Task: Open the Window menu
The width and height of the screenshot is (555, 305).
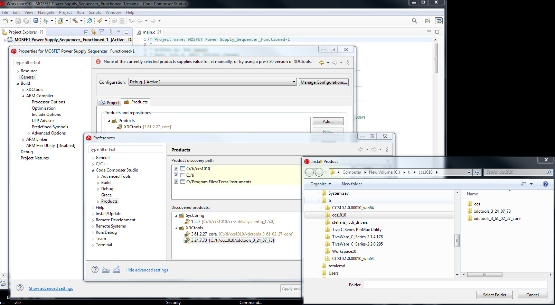Action: [113, 12]
